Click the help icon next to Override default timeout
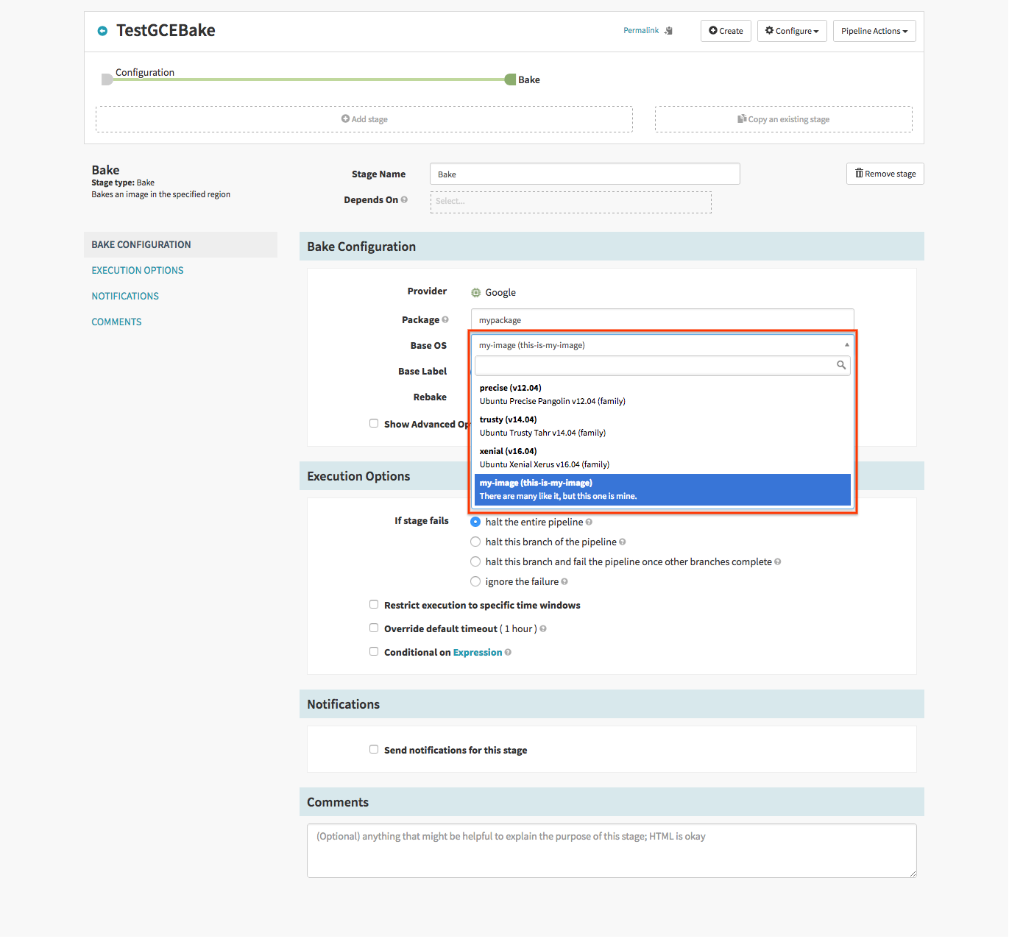This screenshot has width=1009, height=939. pyautogui.click(x=543, y=628)
